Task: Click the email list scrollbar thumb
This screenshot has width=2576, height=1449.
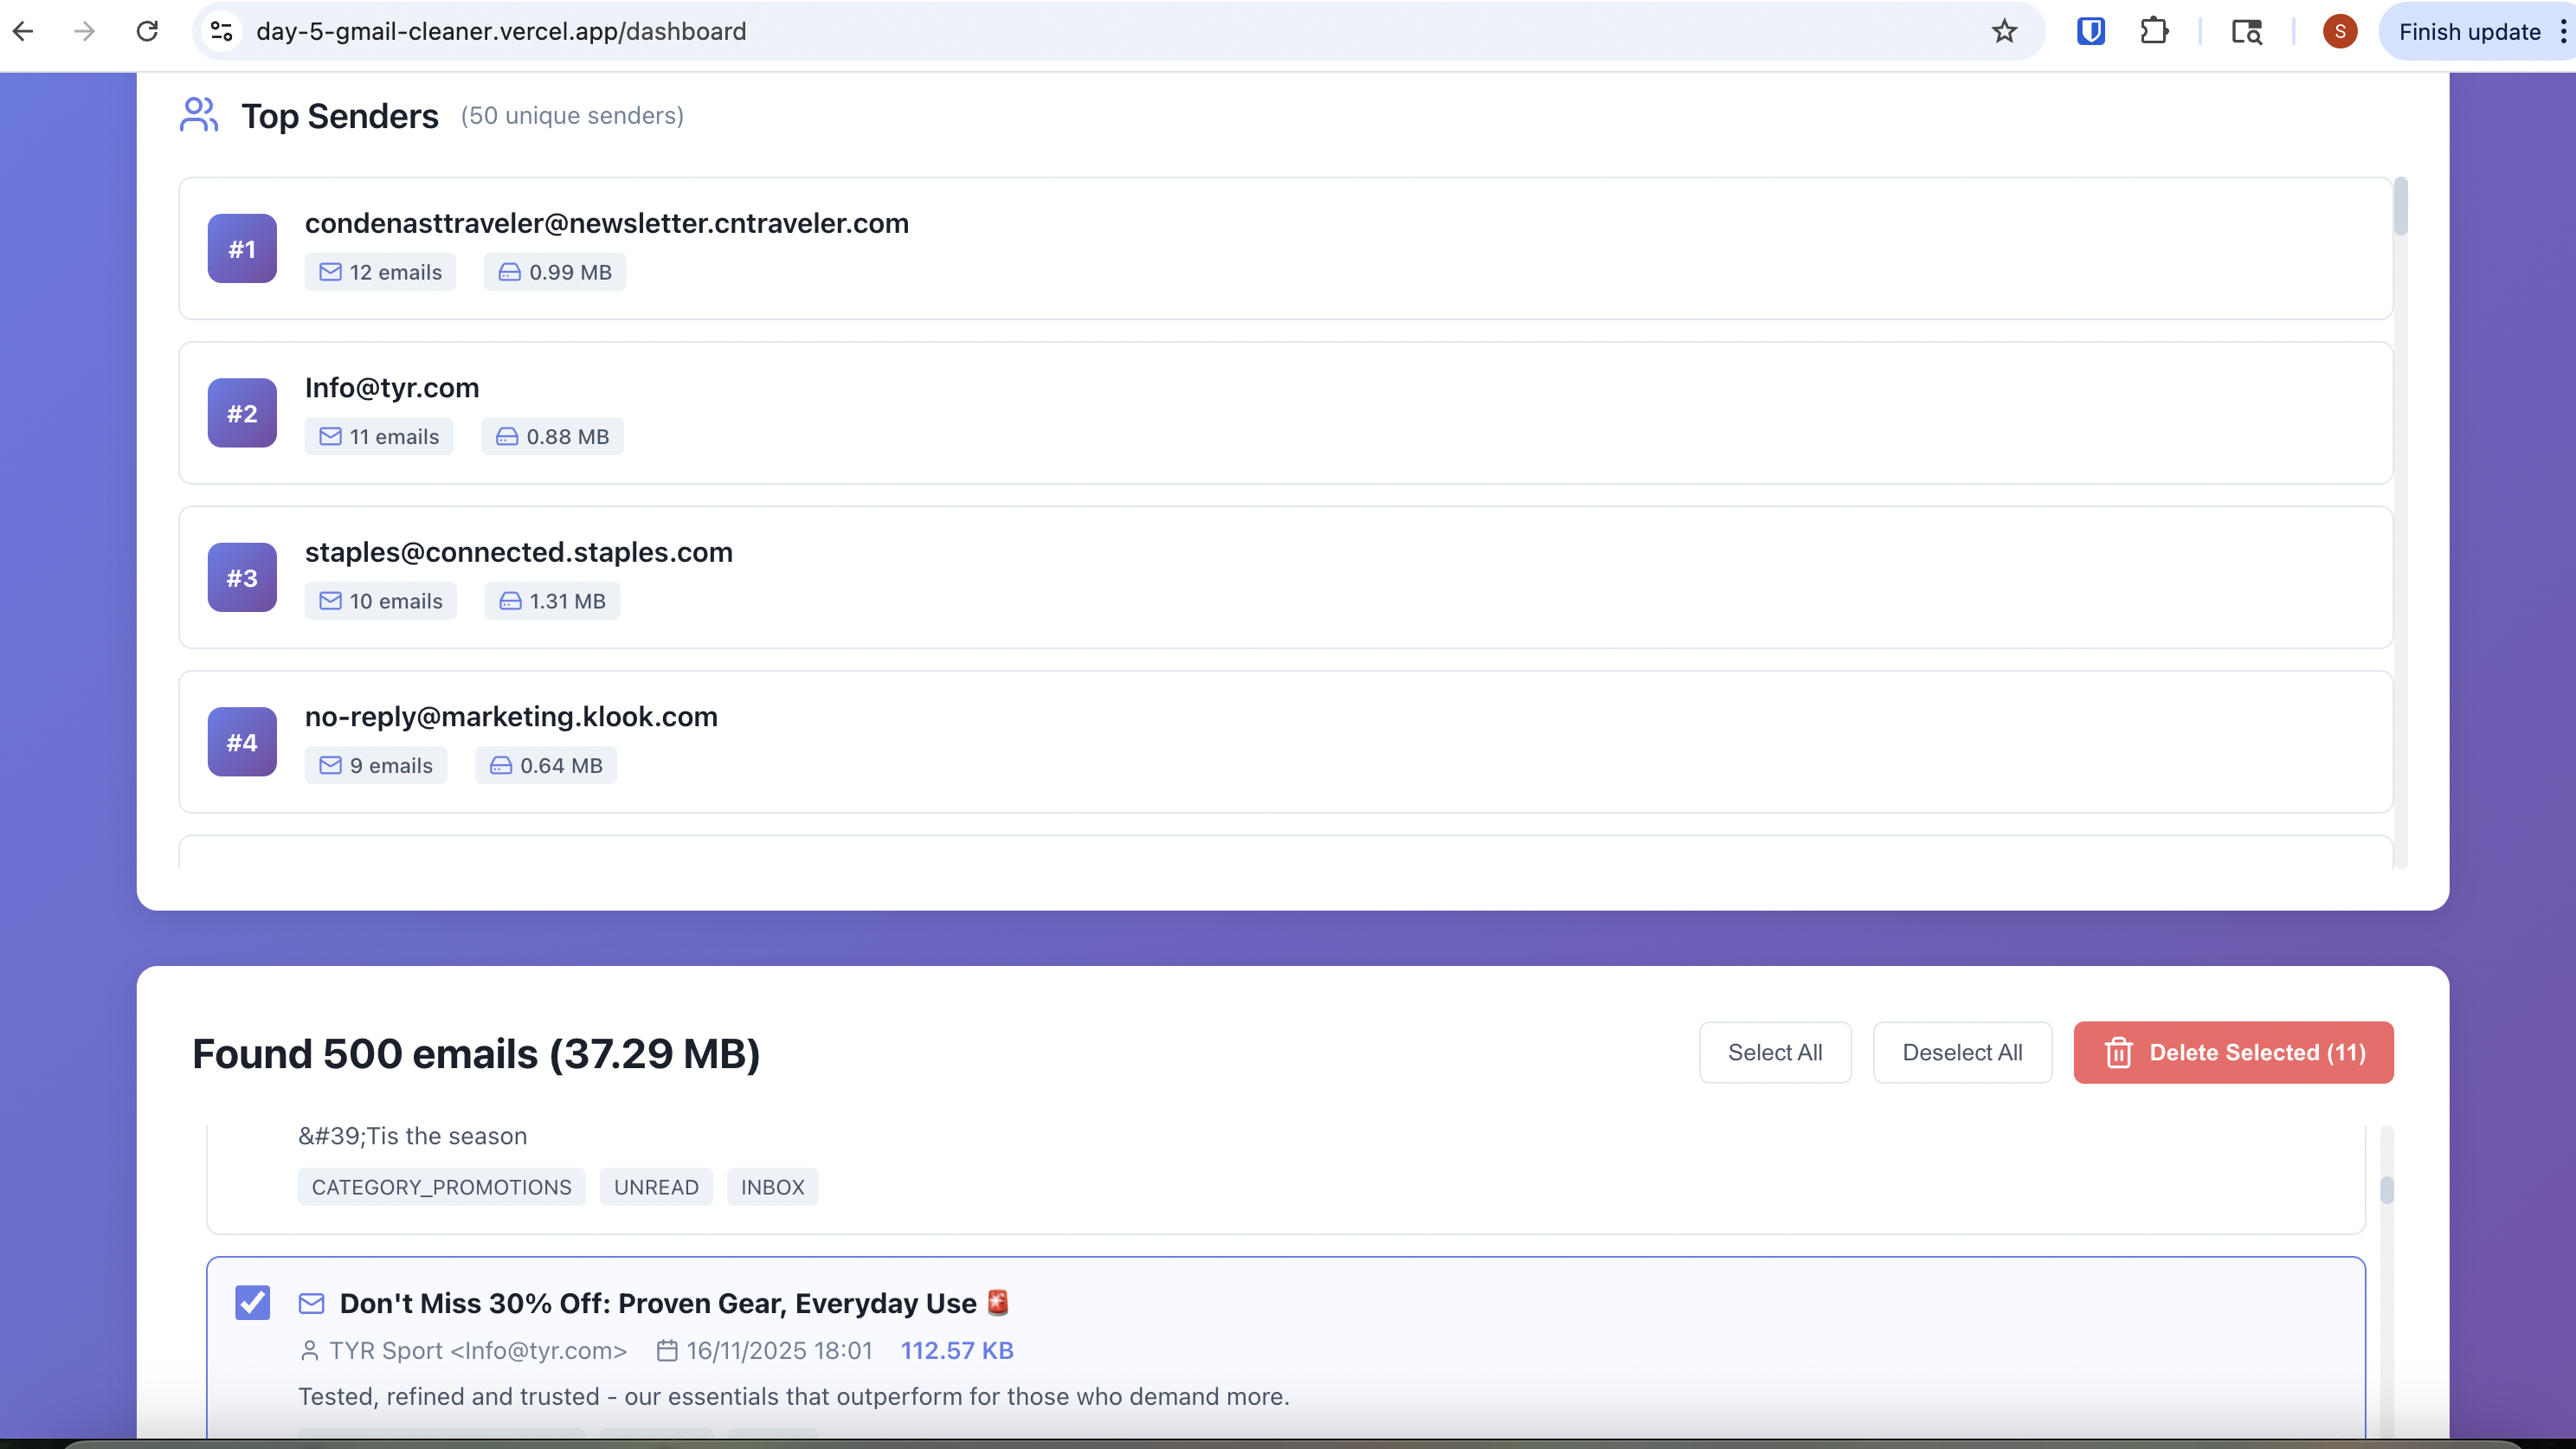Action: point(2386,1190)
